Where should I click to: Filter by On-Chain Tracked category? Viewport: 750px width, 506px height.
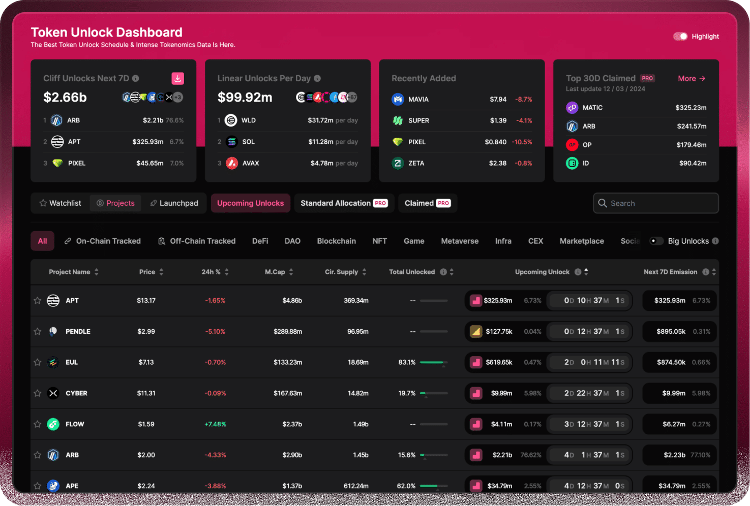(x=102, y=241)
